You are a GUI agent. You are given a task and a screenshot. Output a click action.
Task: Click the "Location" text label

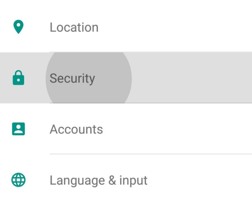pyautogui.click(x=74, y=27)
